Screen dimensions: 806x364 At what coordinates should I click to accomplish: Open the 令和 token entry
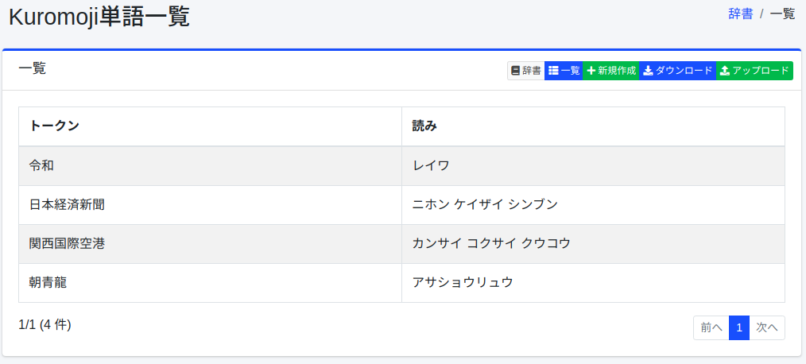[x=41, y=165]
